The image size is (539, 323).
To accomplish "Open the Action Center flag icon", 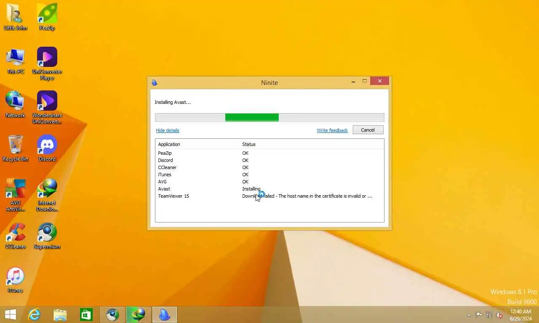I will coord(479,315).
